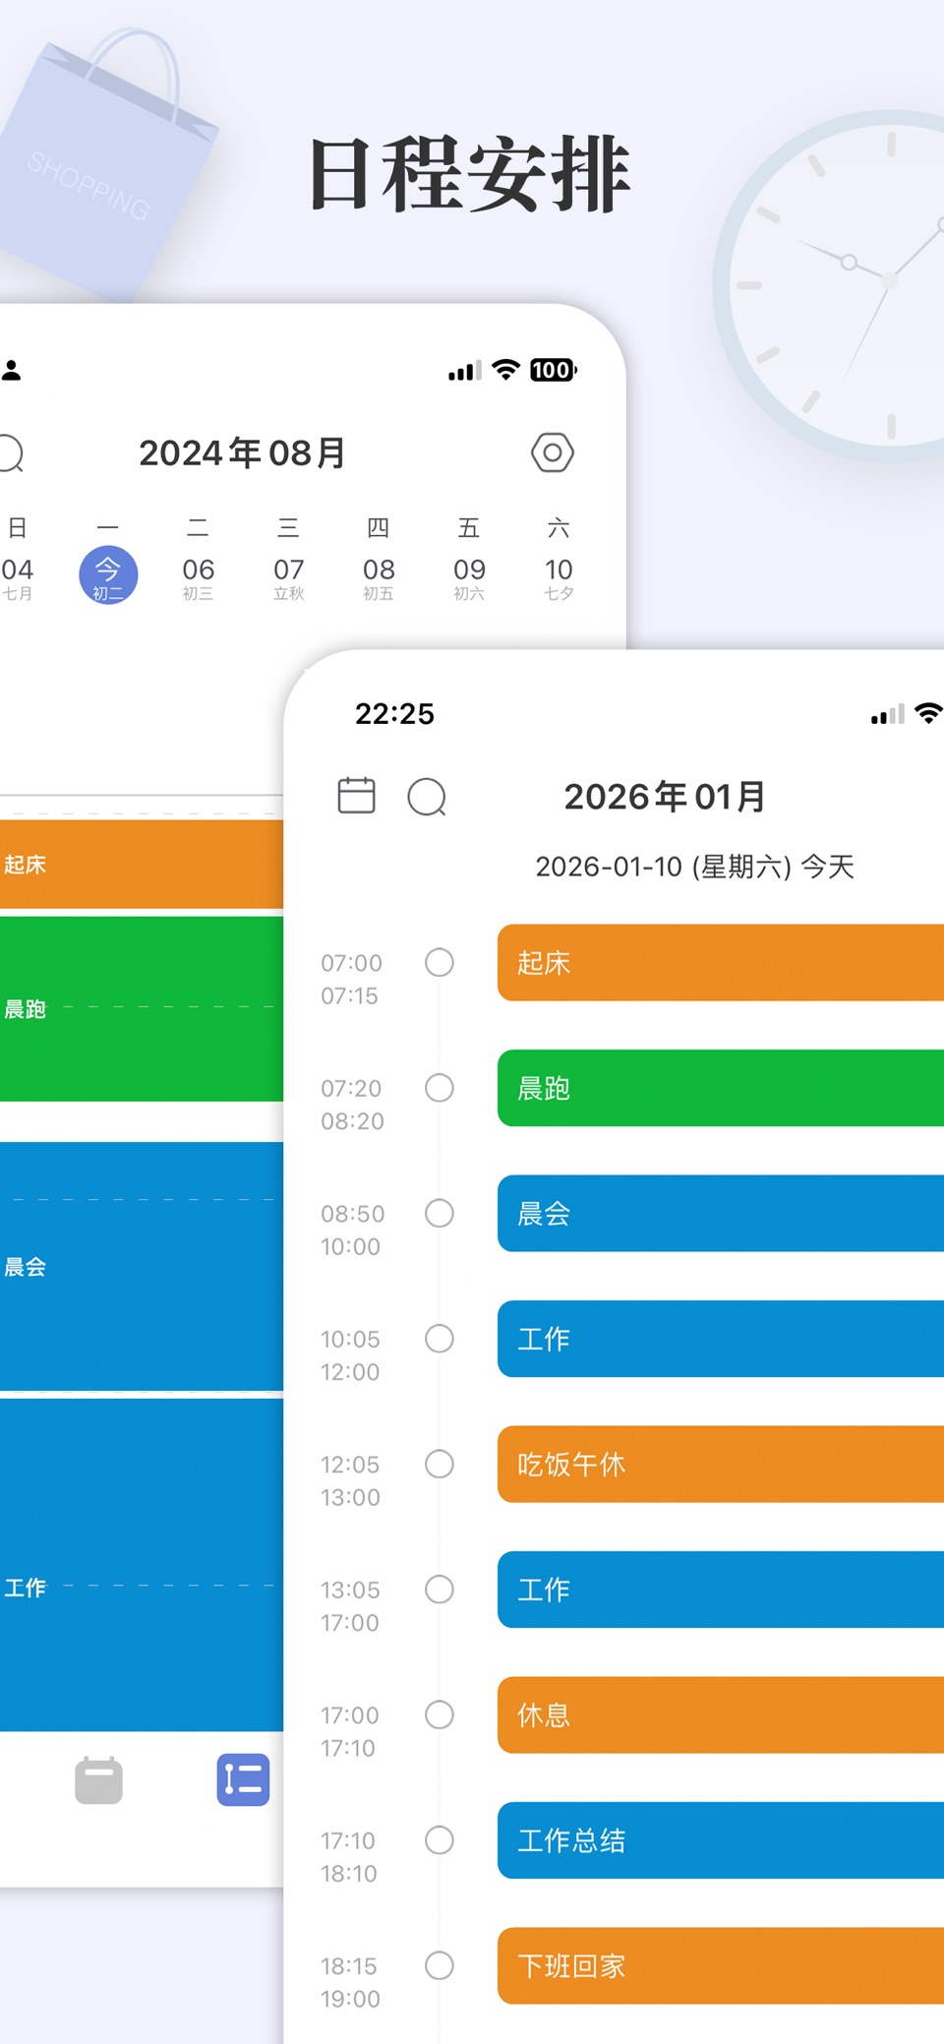Select day 06 初三 in week strip
This screenshot has width=944, height=2044.
tap(198, 576)
